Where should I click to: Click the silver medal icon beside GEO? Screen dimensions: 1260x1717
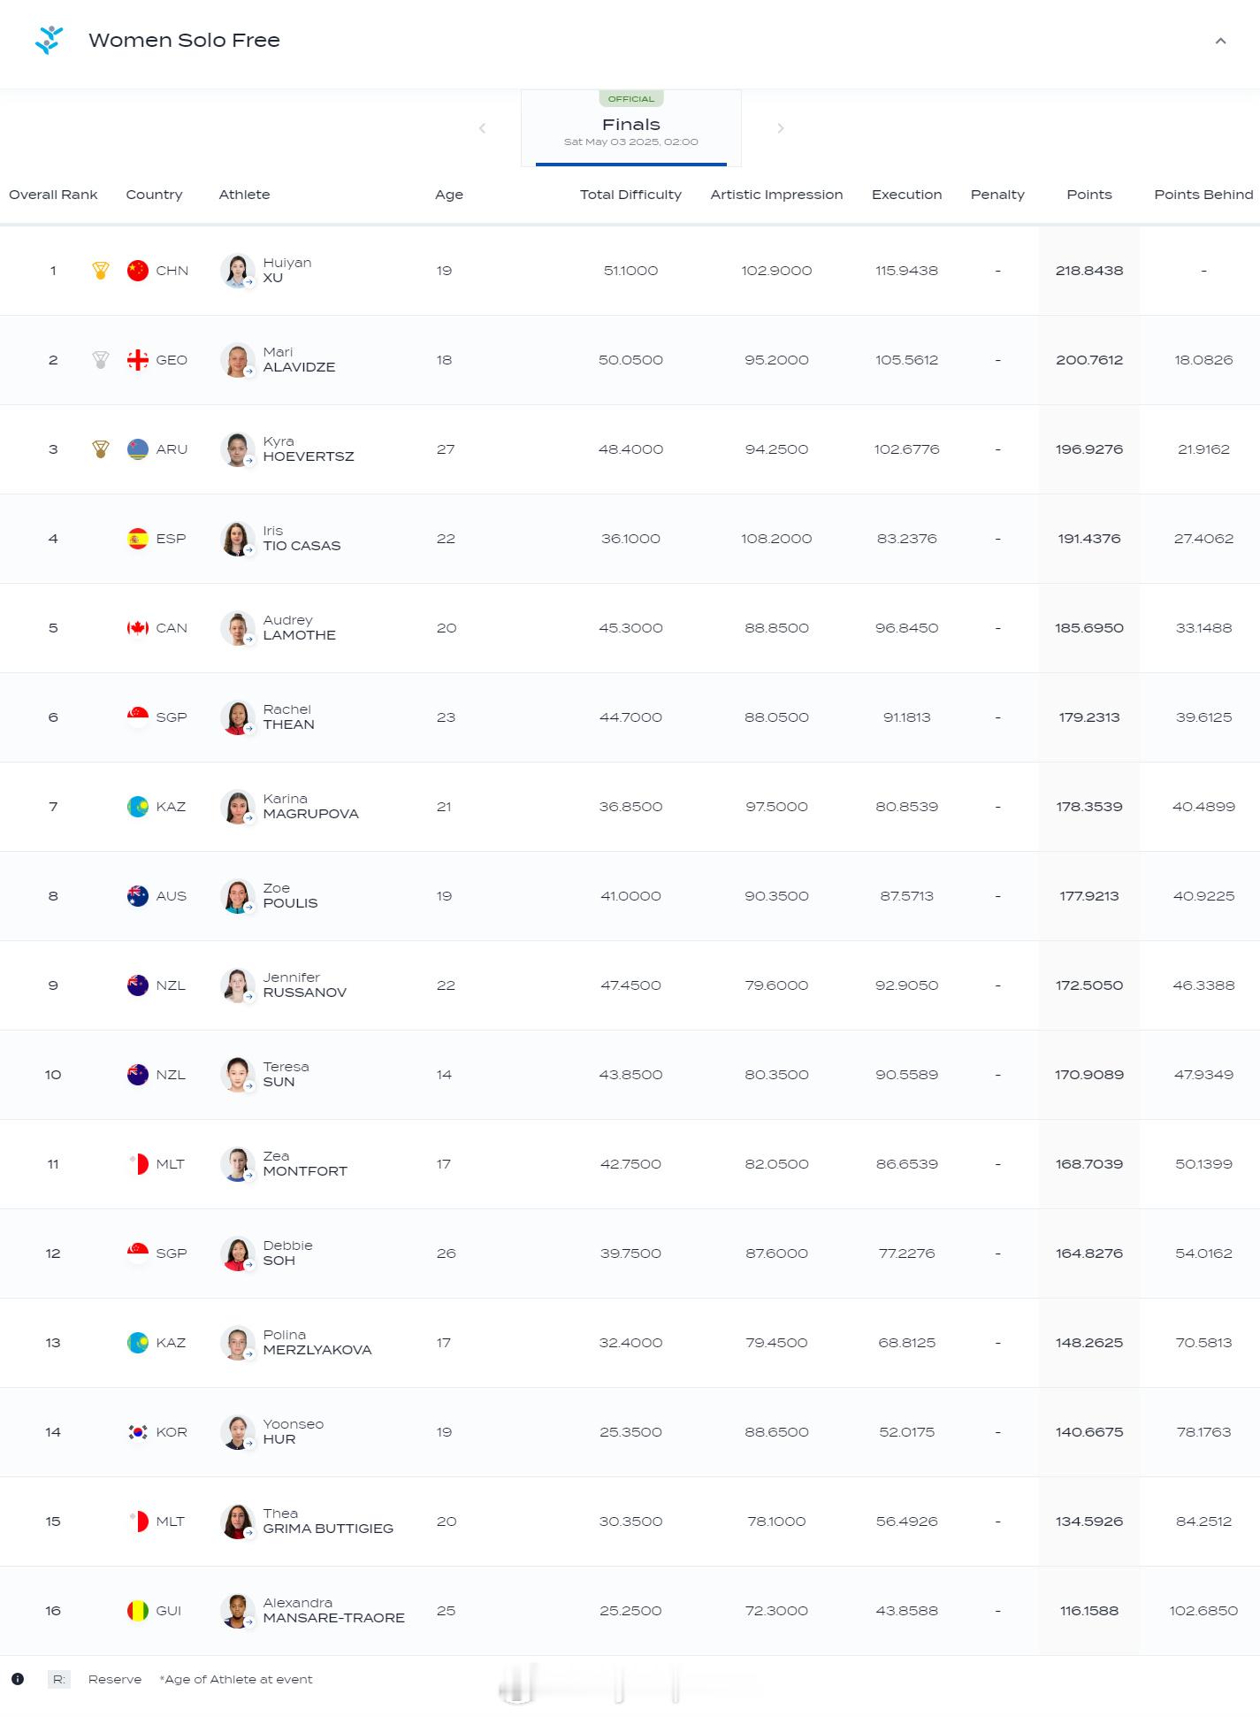[x=101, y=360]
